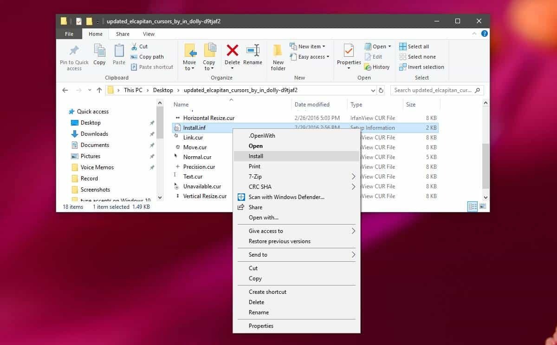Click the Copy icon in ribbon
Viewport: 557px width, 345px height.
coord(99,51)
